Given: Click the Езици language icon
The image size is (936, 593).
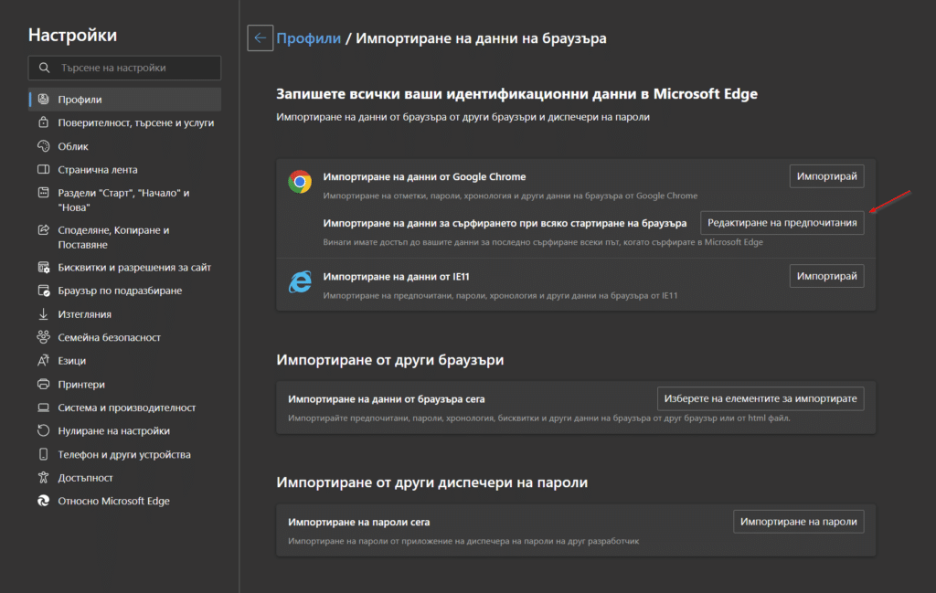Looking at the screenshot, I should [x=44, y=360].
